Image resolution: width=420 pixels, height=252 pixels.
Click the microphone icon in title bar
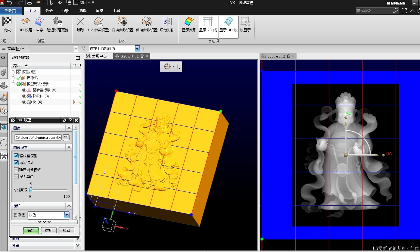(x=51, y=2)
